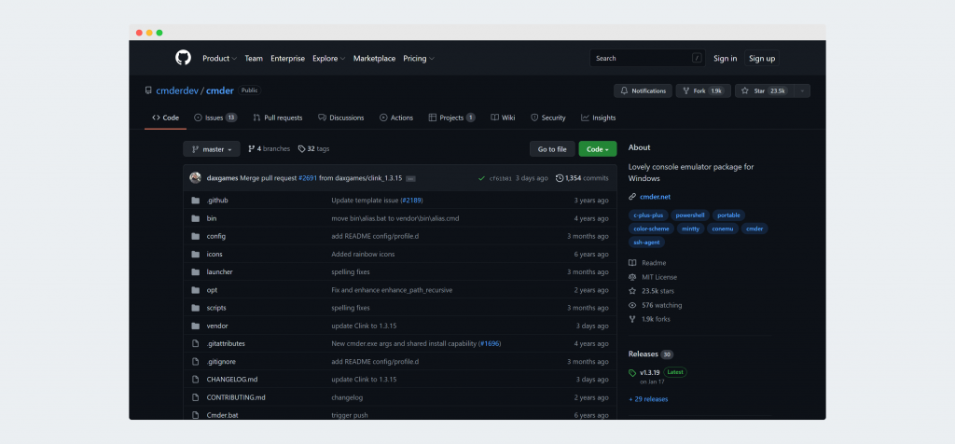Click the Sign up button
The height and width of the screenshot is (444, 955).
[x=762, y=59]
